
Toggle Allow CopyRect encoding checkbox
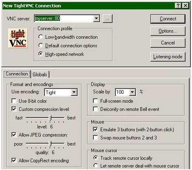(14, 160)
